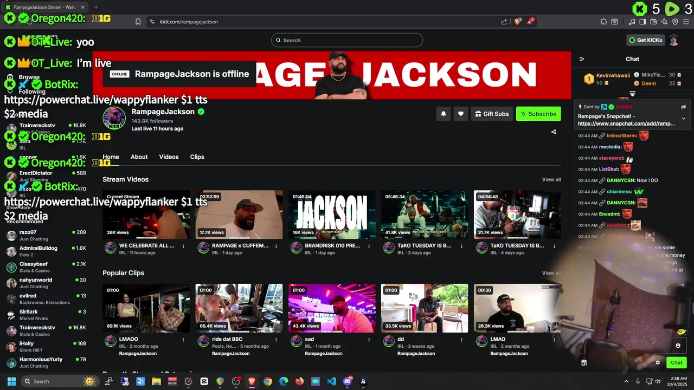694x390 pixels.
Task: Click the Get KICKs button
Action: pos(646,40)
